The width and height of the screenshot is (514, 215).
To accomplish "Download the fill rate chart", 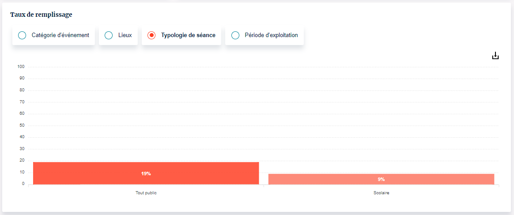I will pyautogui.click(x=495, y=56).
